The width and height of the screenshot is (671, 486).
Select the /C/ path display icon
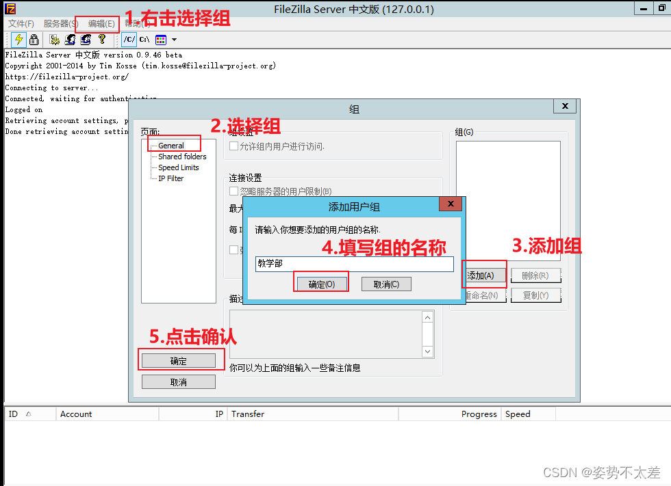pos(129,40)
